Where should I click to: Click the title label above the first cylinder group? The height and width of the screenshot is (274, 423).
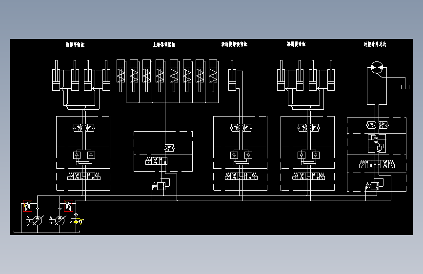pyautogui.click(x=75, y=45)
